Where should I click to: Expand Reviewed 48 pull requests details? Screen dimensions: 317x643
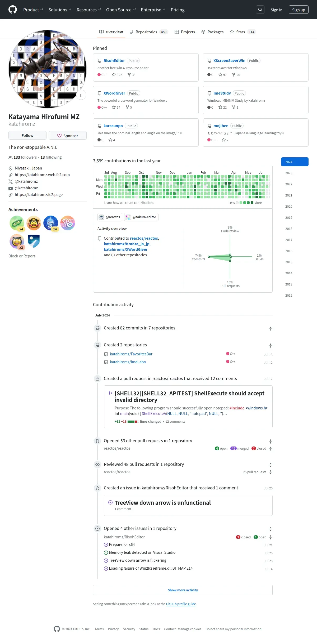pos(271,465)
